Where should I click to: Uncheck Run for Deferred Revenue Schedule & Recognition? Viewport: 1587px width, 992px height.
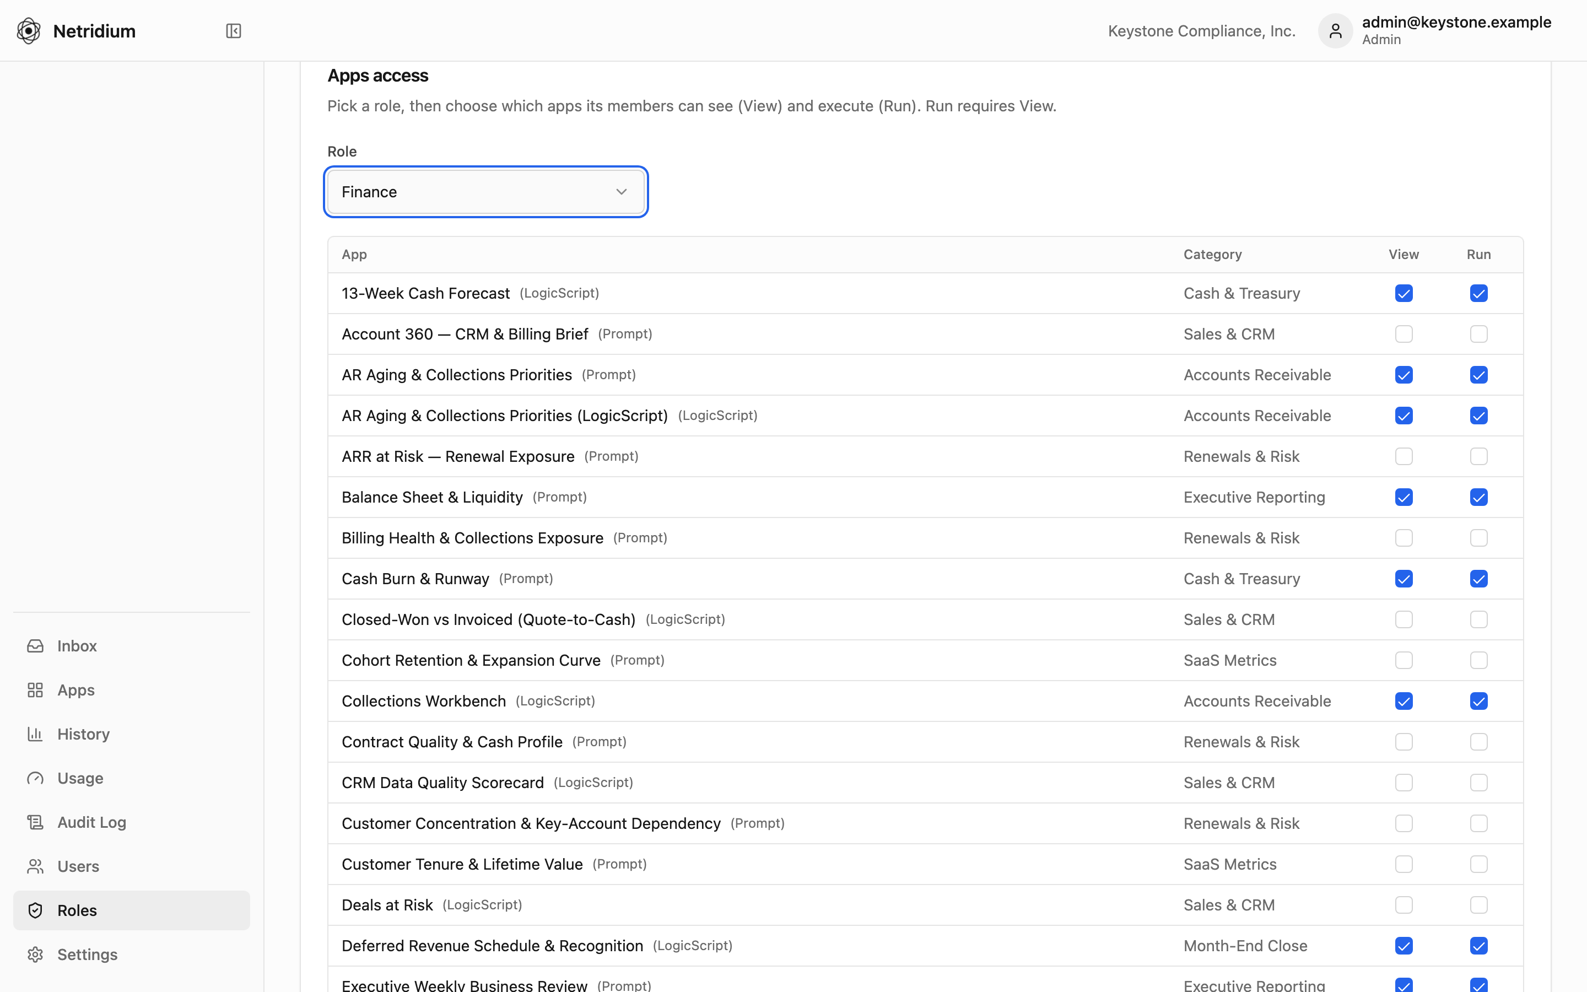(1478, 945)
